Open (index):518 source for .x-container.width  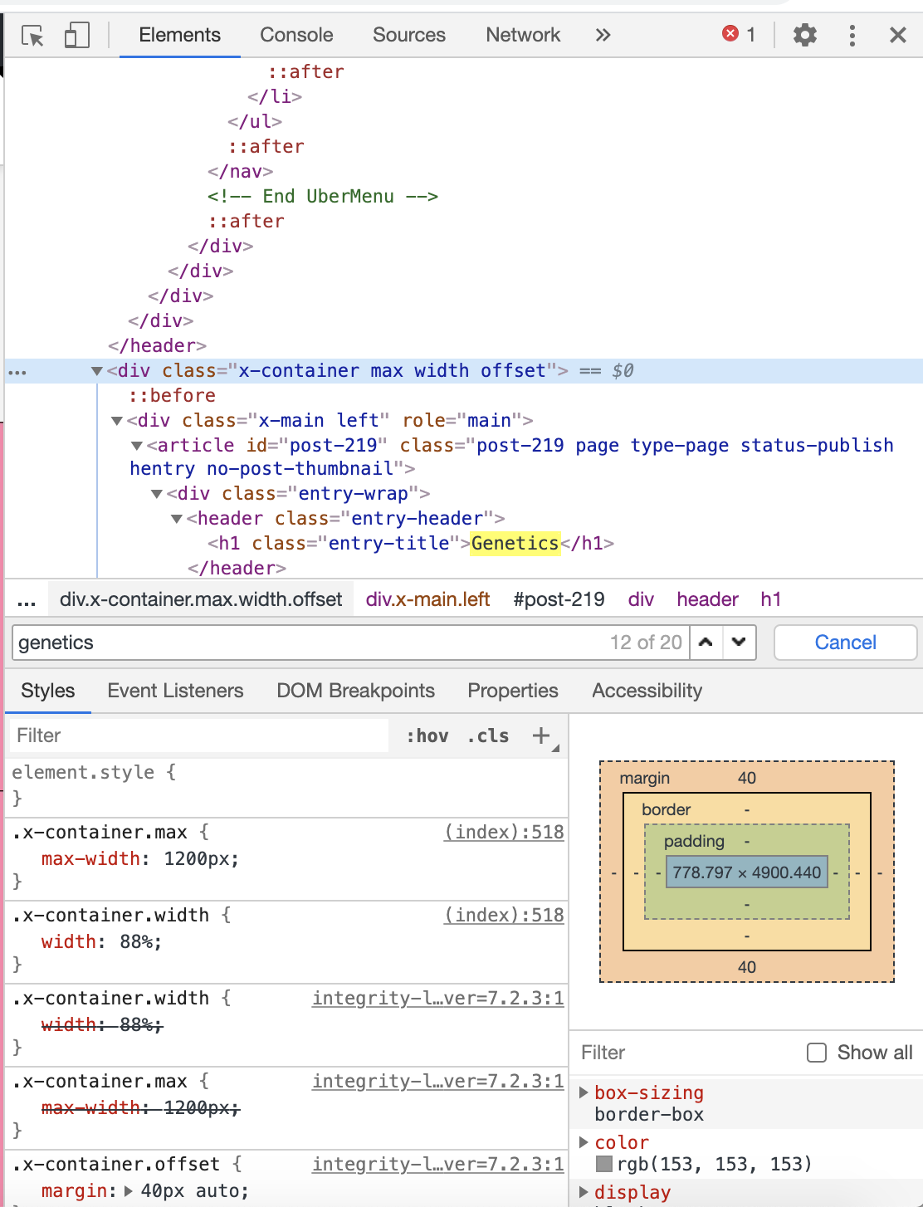(x=505, y=915)
